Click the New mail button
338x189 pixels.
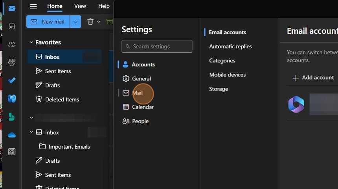(48, 22)
